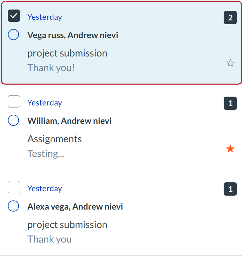
Task: Click the 'Thank you!' preview text
Action: tap(51, 68)
